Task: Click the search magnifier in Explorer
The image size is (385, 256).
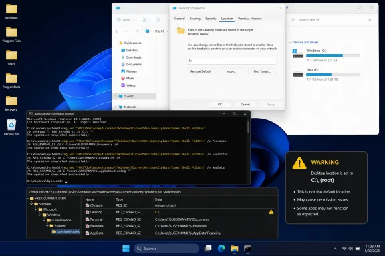Action: (370, 20)
